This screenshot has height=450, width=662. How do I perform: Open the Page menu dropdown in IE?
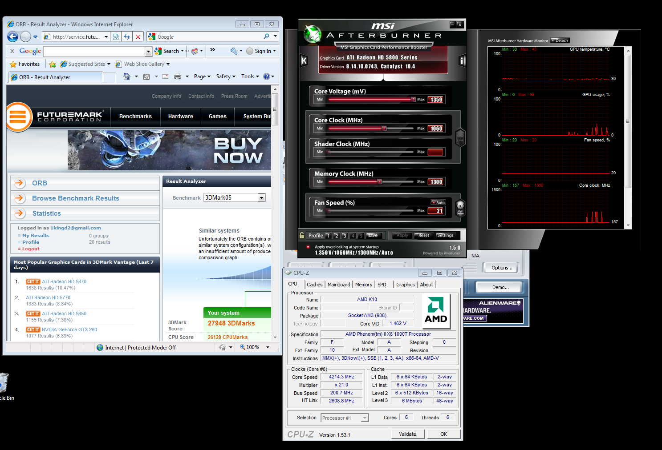pos(203,76)
